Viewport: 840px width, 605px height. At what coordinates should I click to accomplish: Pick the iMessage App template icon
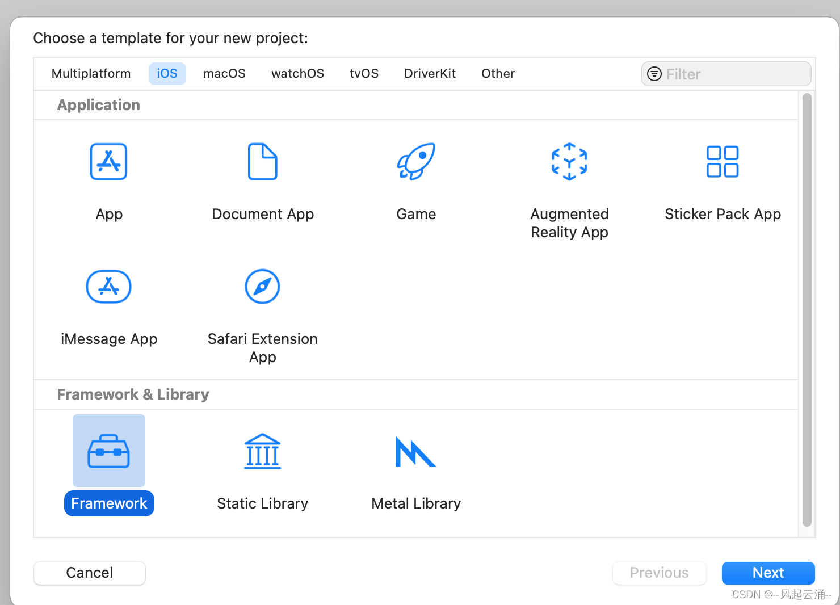(108, 287)
